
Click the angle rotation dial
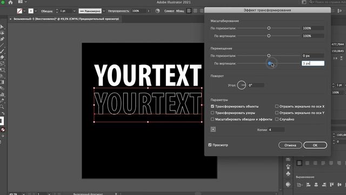point(242,85)
